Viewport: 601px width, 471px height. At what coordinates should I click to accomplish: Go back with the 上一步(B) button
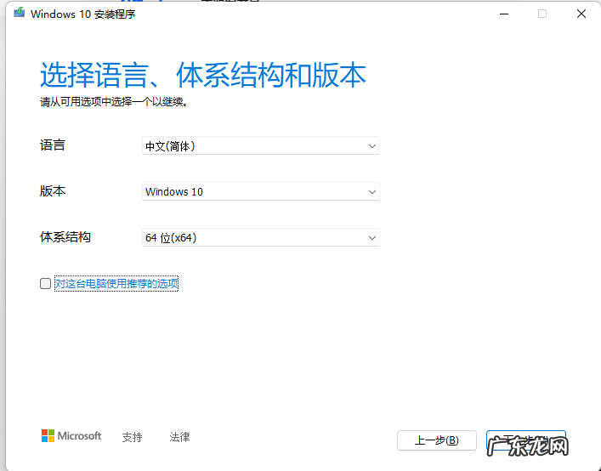point(437,440)
